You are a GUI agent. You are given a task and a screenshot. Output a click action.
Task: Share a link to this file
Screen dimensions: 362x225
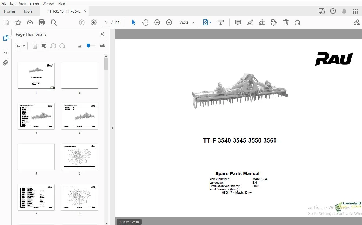(357, 22)
